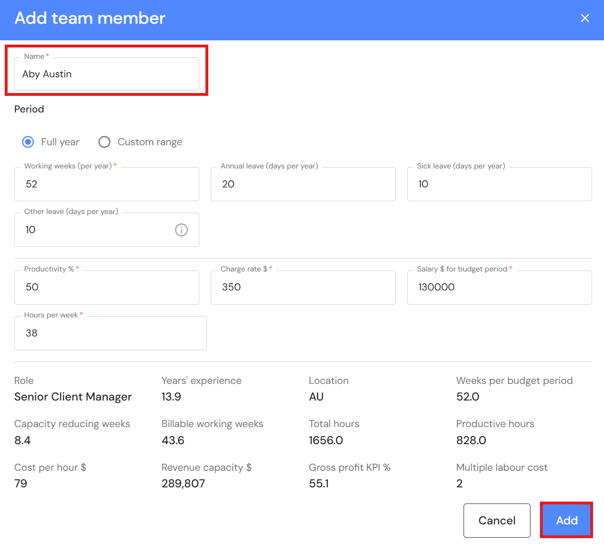Close the Add team member dialog

(585, 18)
